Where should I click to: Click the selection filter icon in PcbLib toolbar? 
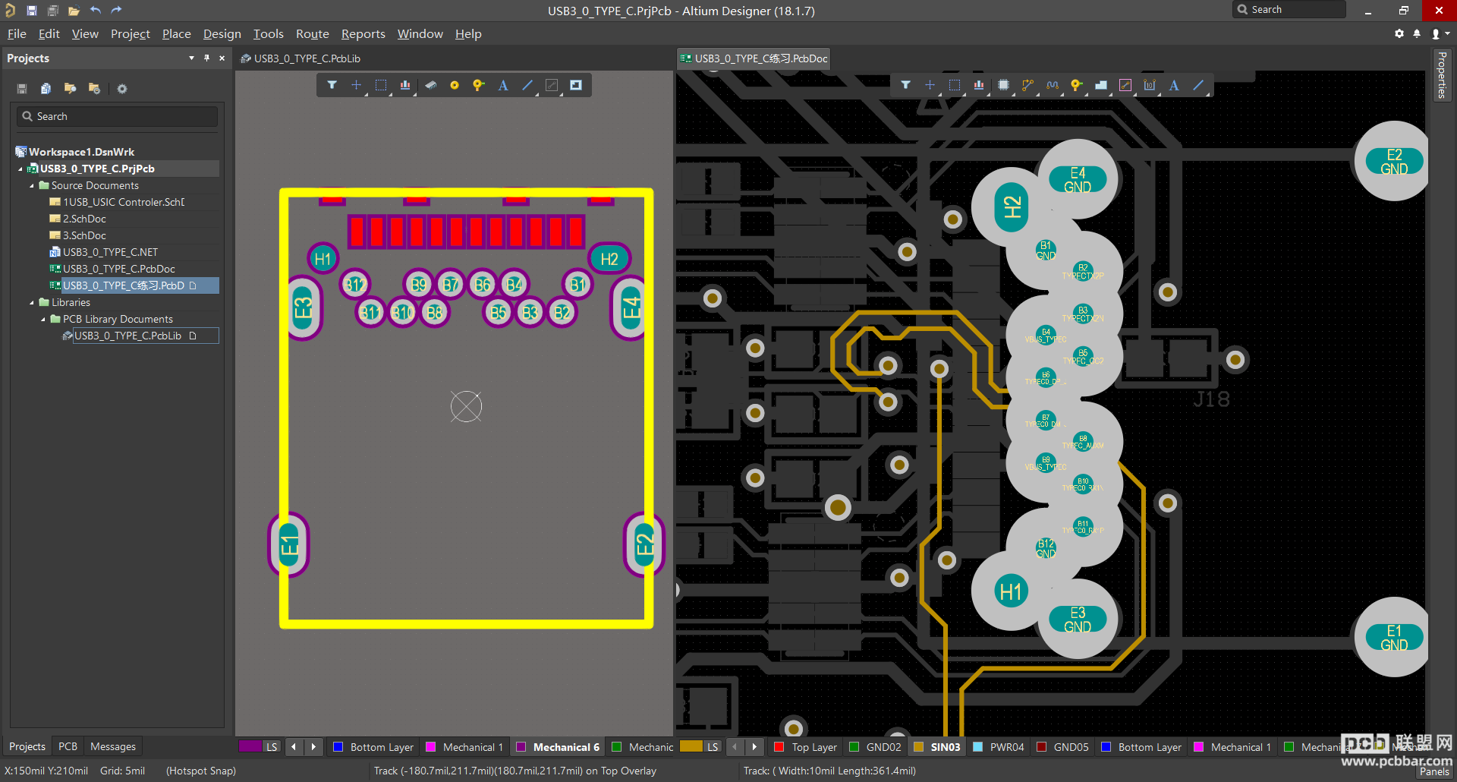[332, 85]
